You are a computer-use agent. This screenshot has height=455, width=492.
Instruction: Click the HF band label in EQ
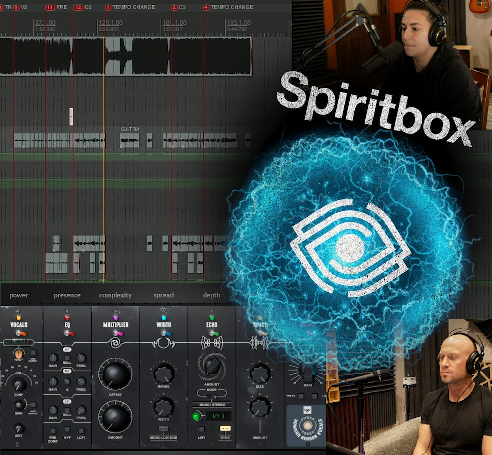[67, 350]
